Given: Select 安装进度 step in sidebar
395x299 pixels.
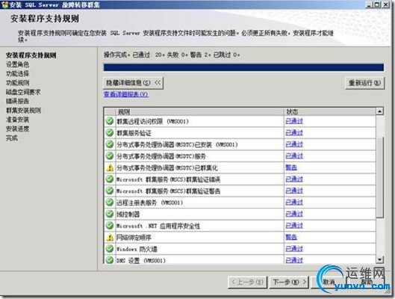Looking at the screenshot, I should pos(17,129).
